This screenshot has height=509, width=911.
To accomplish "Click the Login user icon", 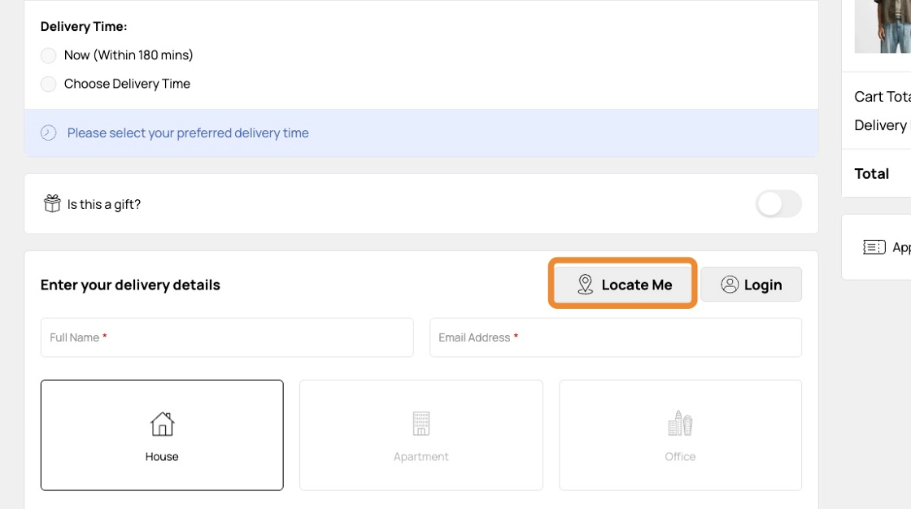I will [x=730, y=285].
